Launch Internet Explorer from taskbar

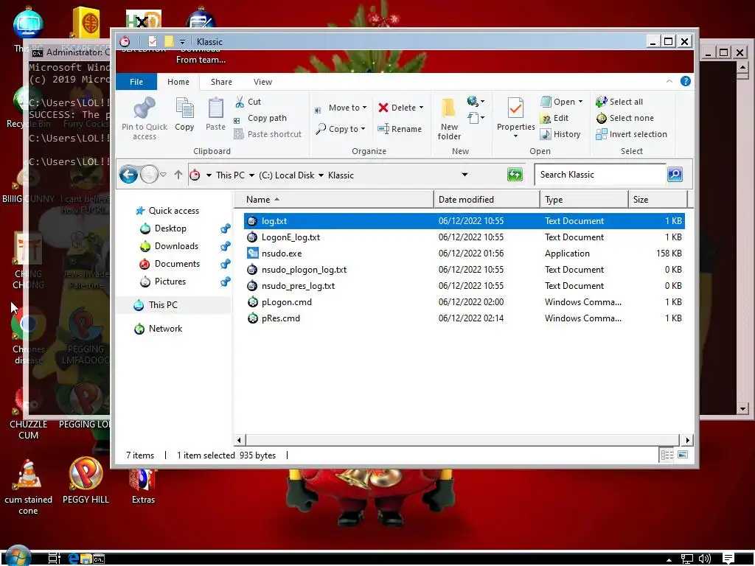pos(73,559)
